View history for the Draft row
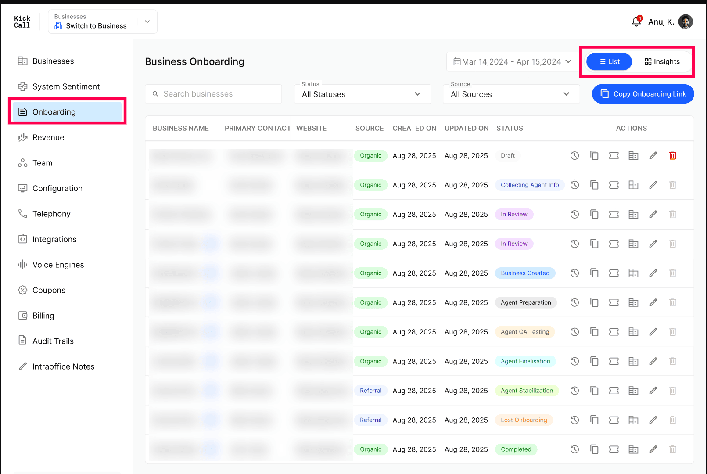Viewport: 707px width, 474px height. pyautogui.click(x=574, y=155)
